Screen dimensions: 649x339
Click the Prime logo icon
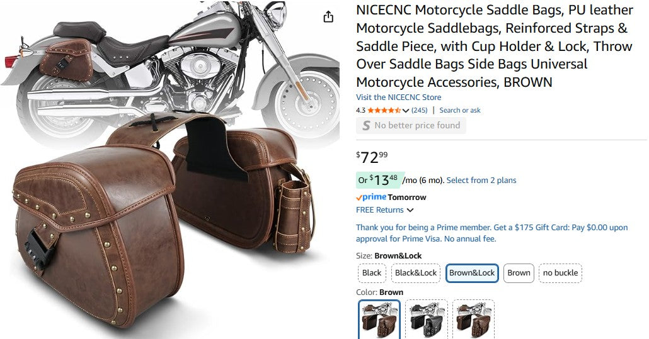(x=371, y=197)
